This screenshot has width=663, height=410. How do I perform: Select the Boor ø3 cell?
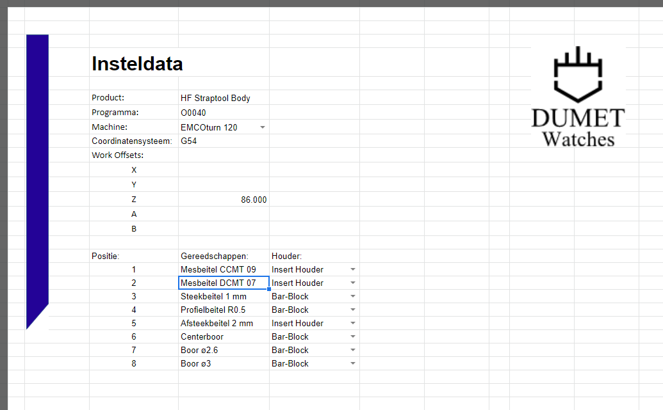[224, 363]
